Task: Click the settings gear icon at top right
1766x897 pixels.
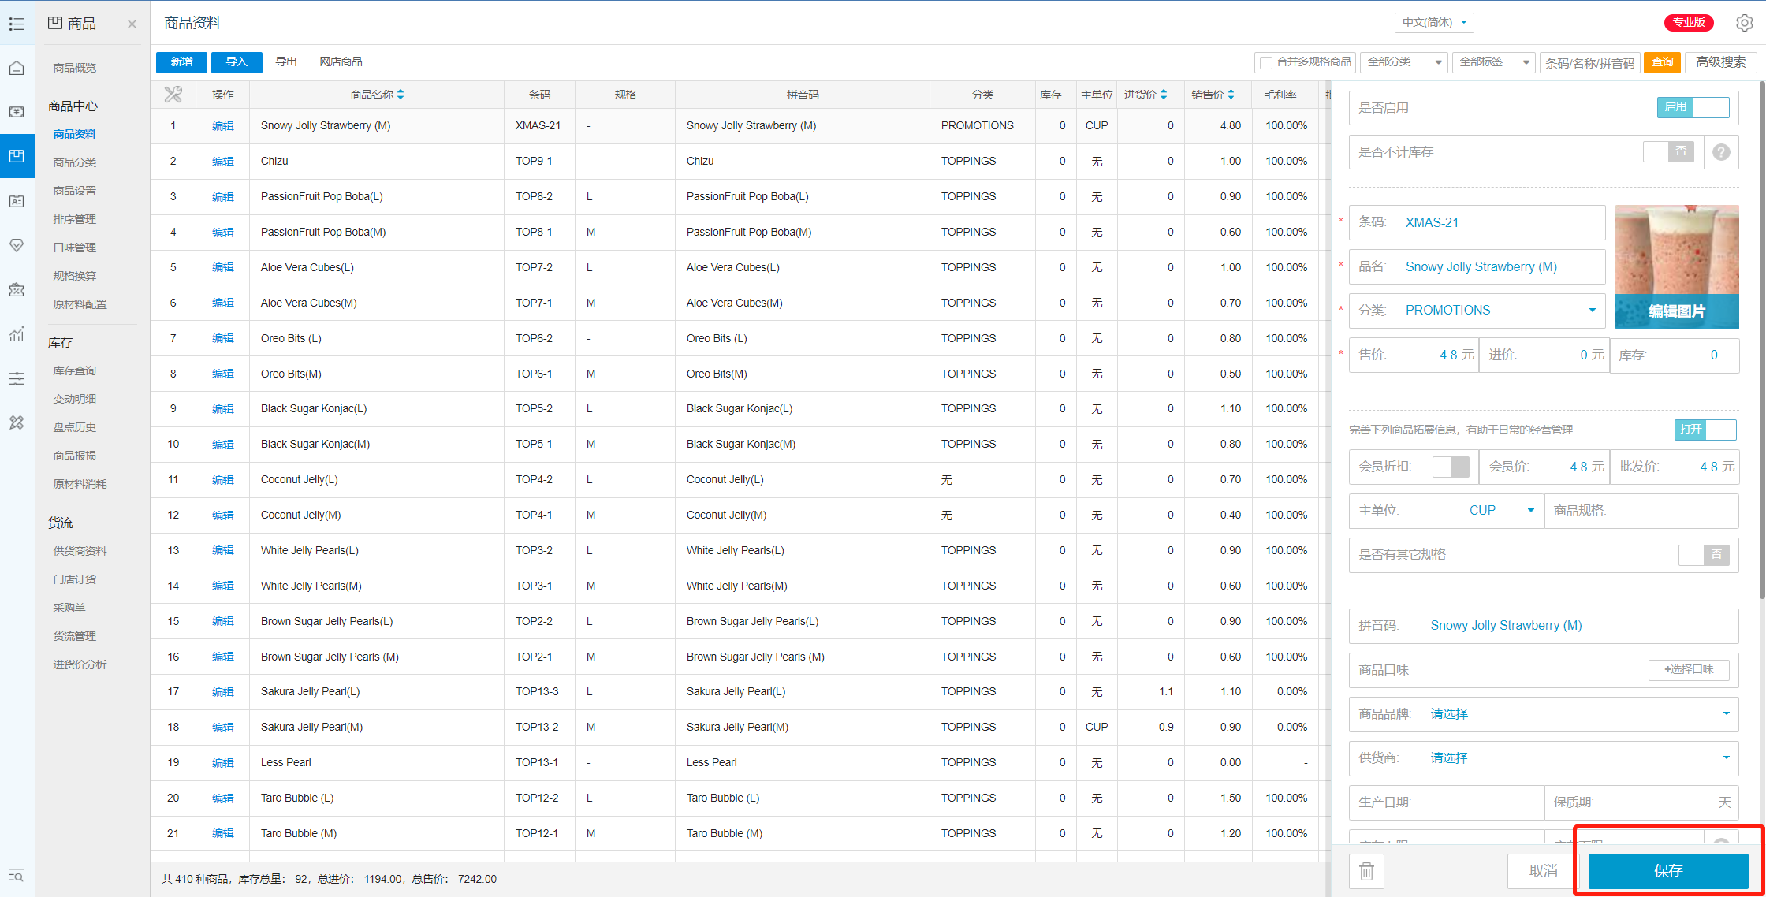Action: click(x=1744, y=23)
